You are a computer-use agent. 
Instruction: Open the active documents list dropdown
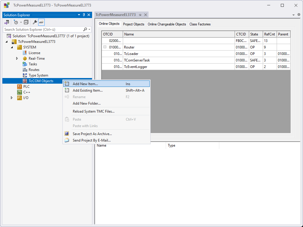(293, 15)
